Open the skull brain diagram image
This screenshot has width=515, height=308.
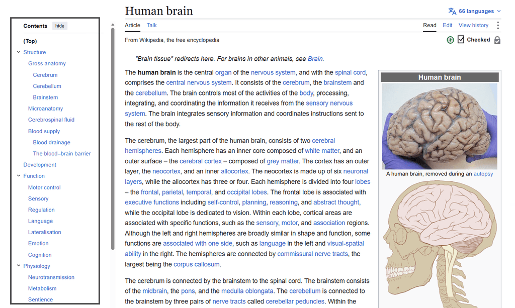point(440,244)
